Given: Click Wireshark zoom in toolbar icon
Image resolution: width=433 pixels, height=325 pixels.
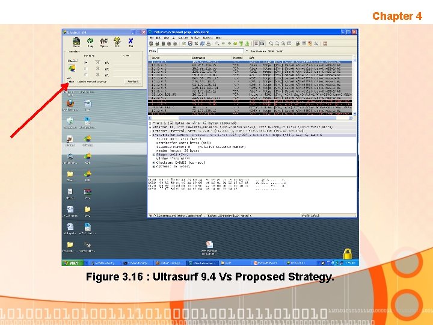Looking at the screenshot, I should point(271,44).
